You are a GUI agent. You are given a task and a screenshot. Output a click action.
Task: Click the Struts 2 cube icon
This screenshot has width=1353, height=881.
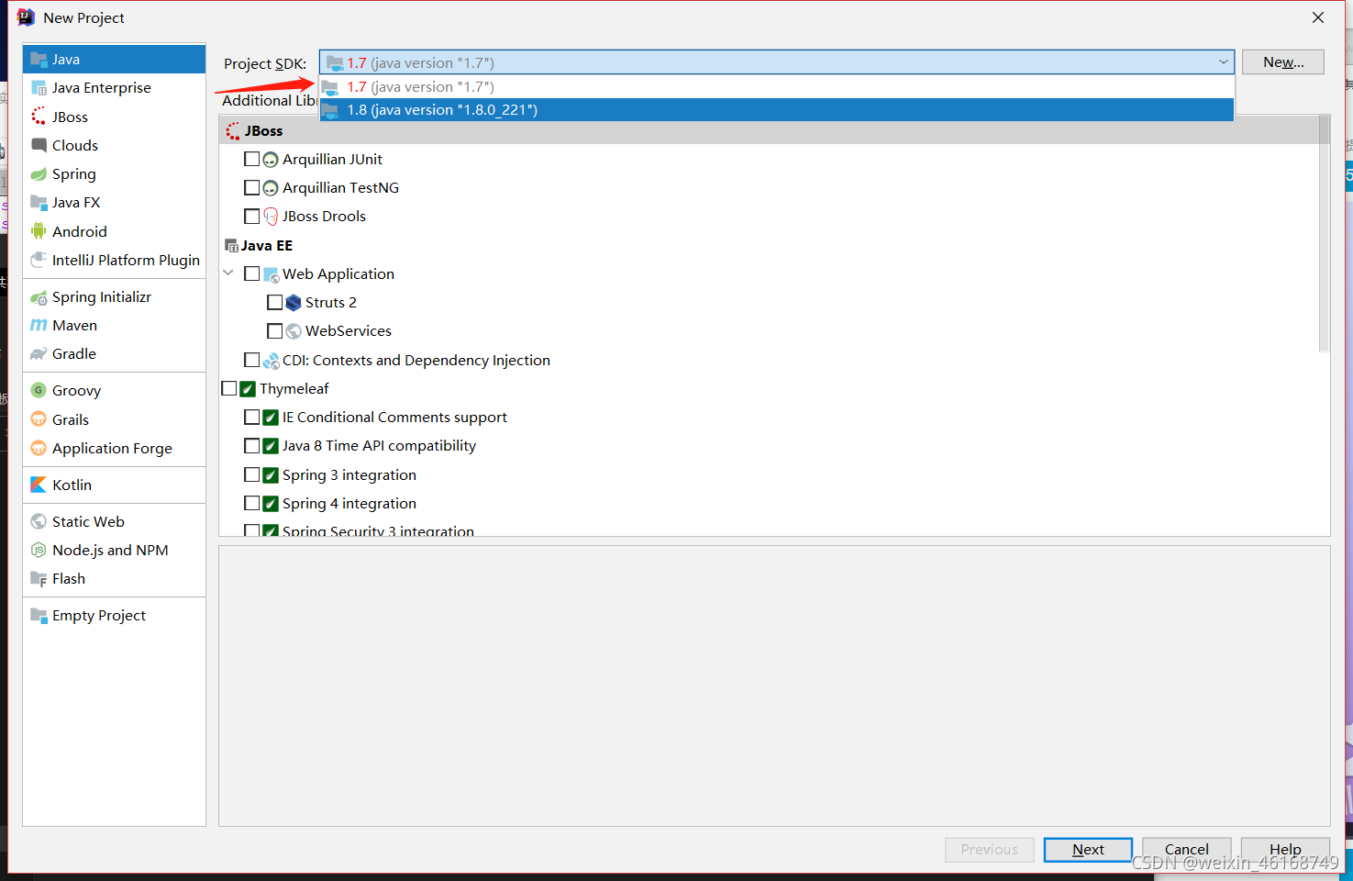294,303
